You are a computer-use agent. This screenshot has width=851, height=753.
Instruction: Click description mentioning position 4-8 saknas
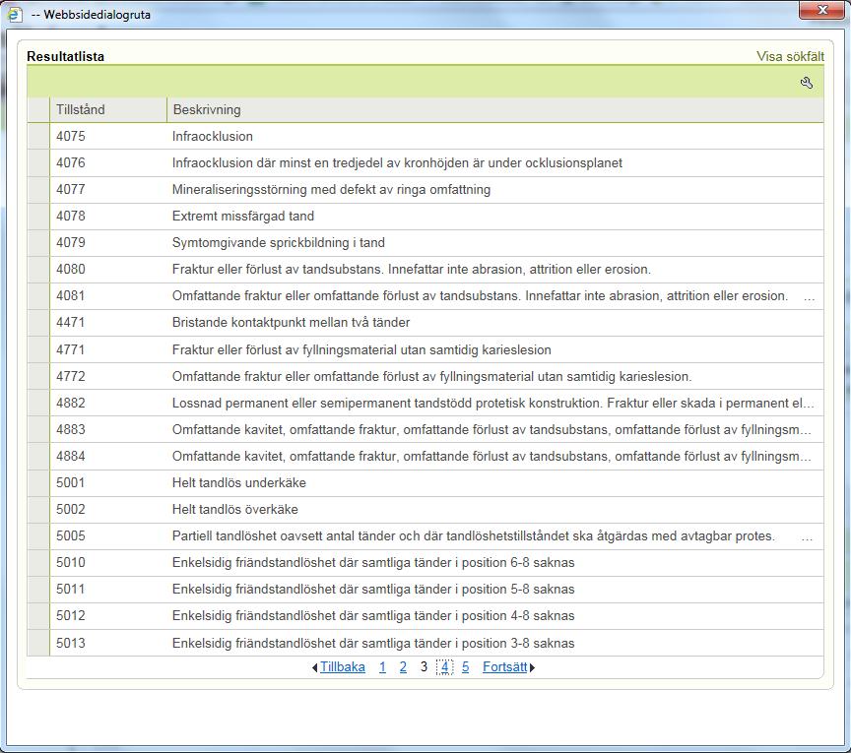373,616
